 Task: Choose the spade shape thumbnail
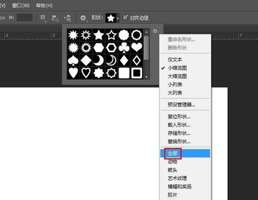coord(73,60)
